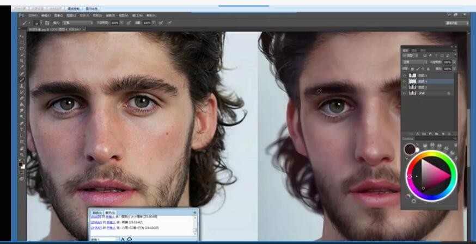Viewport: 476px width, 244px height.
Task: Click the foreground color swatch in toolbox
Action: tap(21, 165)
